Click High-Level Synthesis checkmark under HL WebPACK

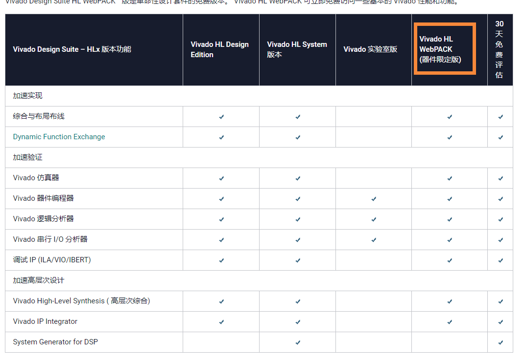tap(450, 301)
